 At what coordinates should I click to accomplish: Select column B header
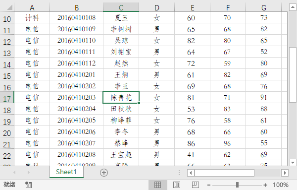[77, 7]
